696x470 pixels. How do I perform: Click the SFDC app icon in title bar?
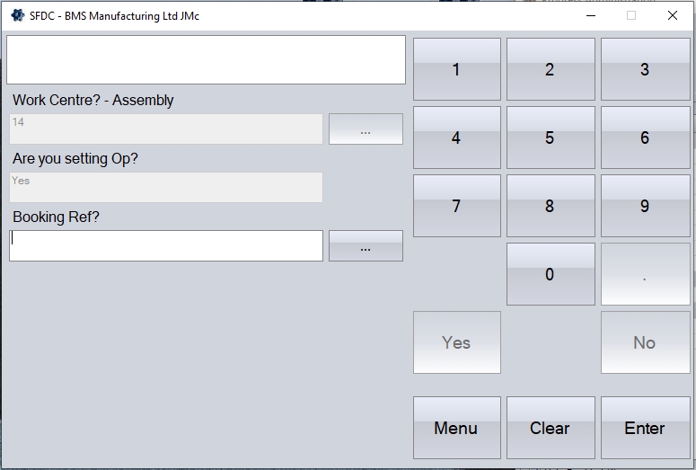click(17, 15)
